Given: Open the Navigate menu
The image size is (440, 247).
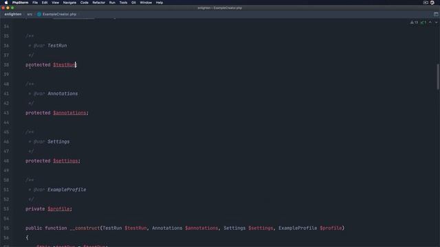Looking at the screenshot, I should 69,3.
